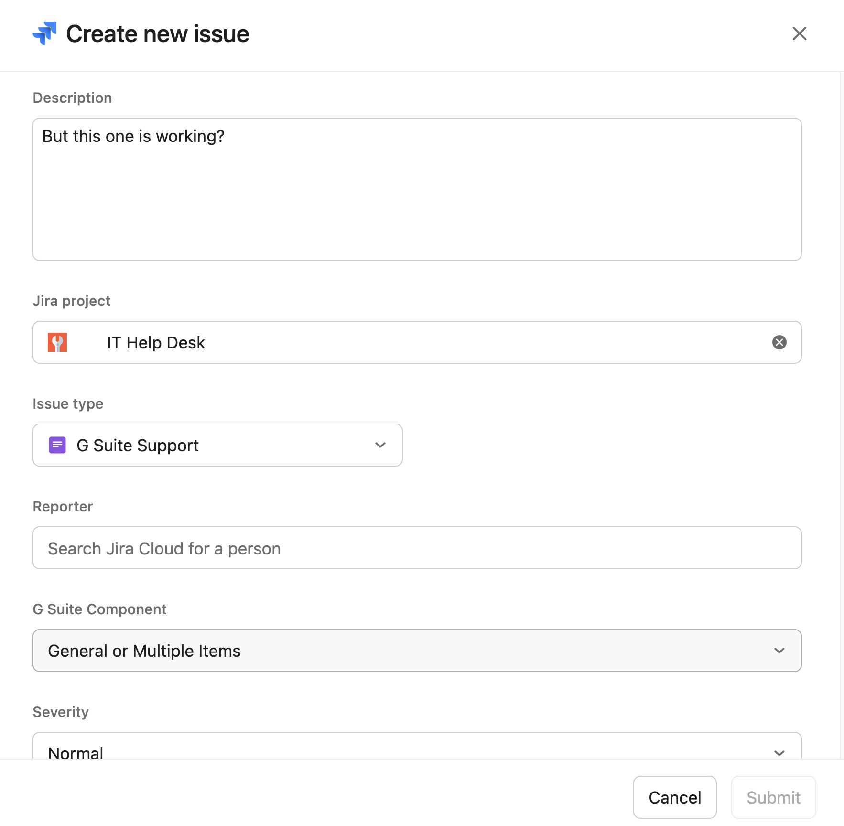The height and width of the screenshot is (826, 844).
Task: Click the purple G Suite Support icon
Action: (57, 445)
